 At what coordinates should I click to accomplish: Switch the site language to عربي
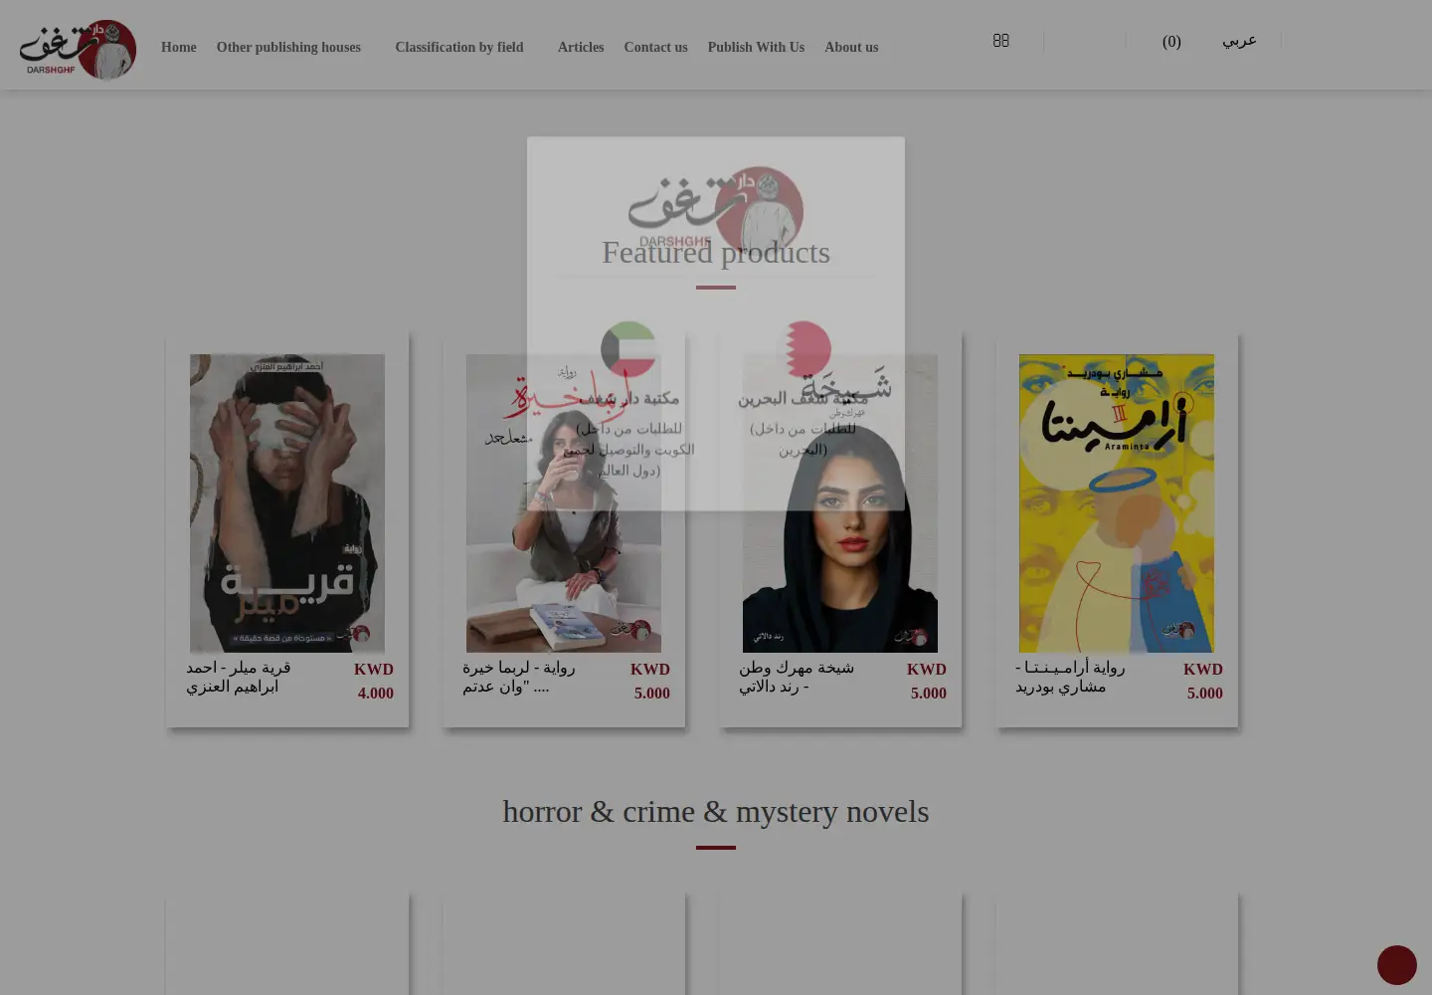(x=1239, y=41)
